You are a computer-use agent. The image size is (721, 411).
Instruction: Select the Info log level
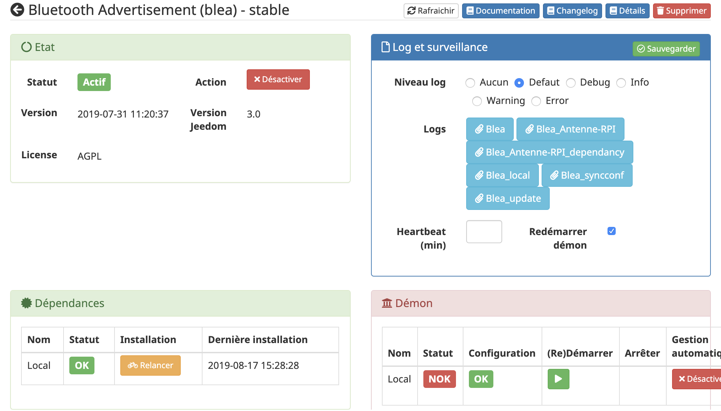point(621,83)
